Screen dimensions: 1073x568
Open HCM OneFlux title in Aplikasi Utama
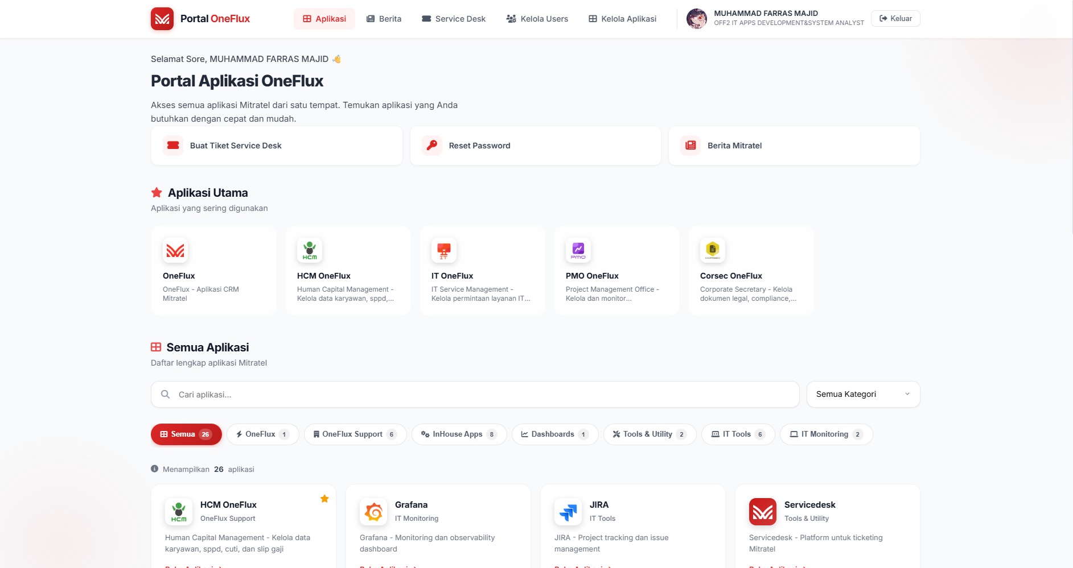click(x=324, y=276)
